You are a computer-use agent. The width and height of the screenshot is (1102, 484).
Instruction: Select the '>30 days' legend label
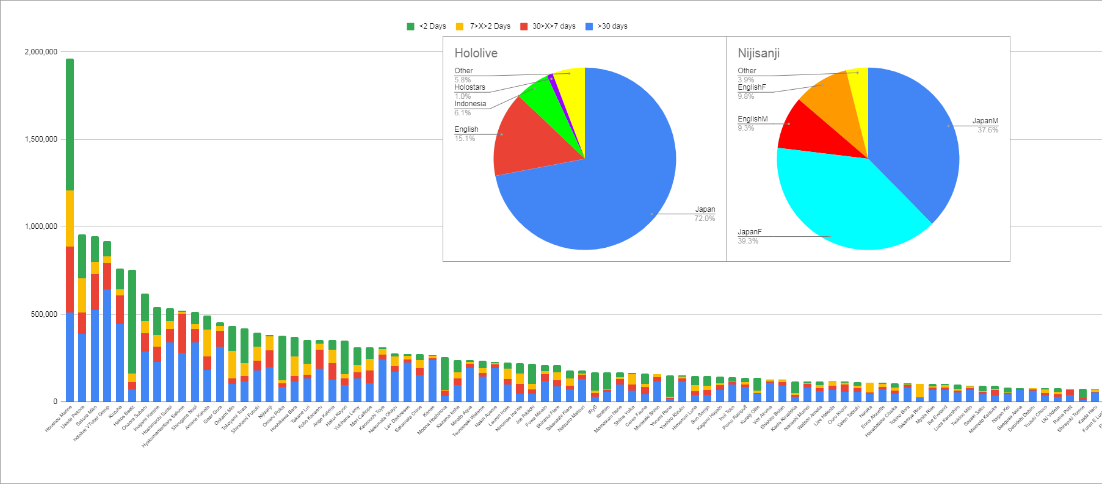(x=612, y=26)
